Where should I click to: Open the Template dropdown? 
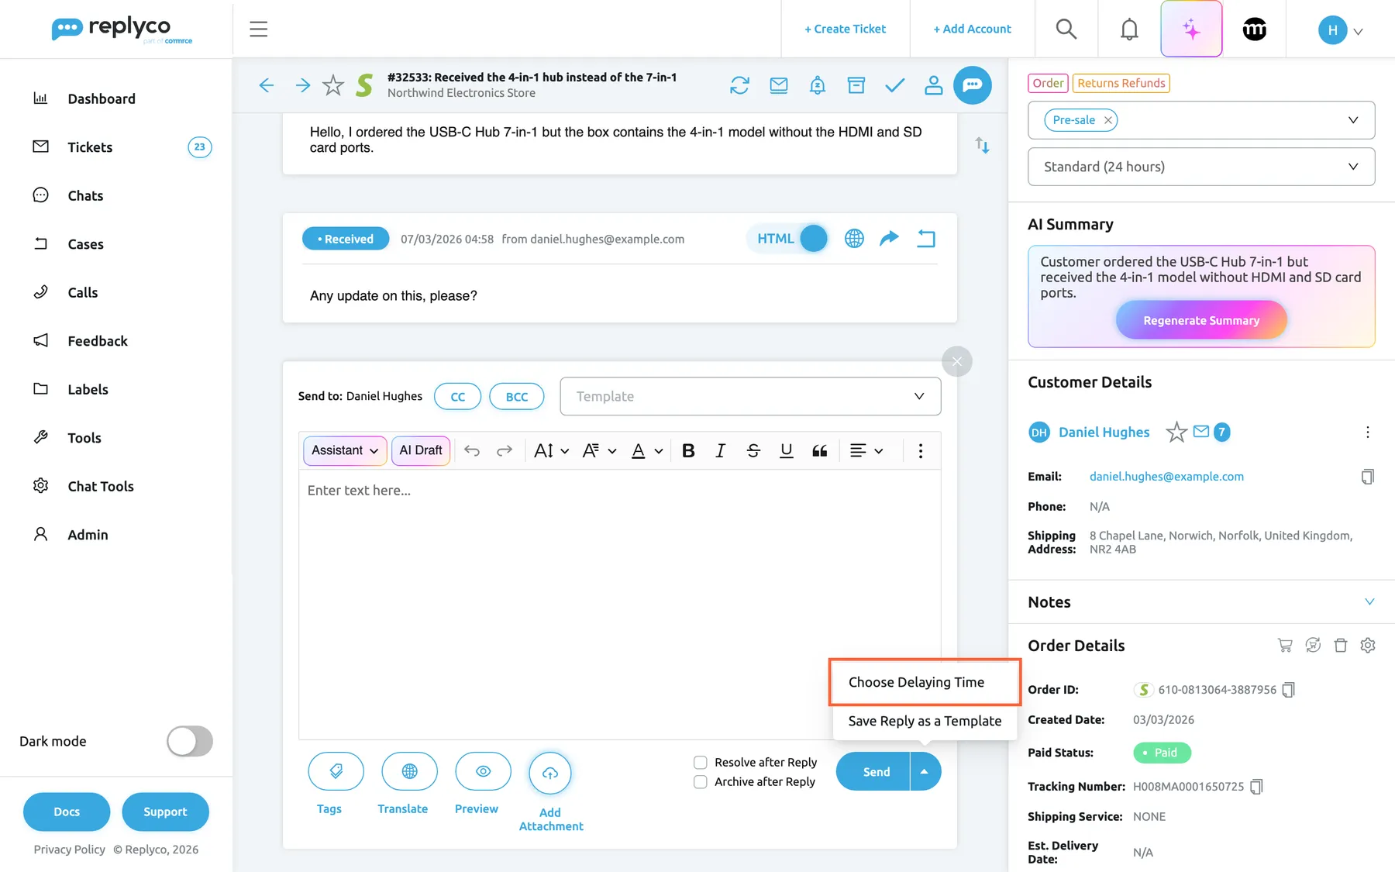(750, 396)
